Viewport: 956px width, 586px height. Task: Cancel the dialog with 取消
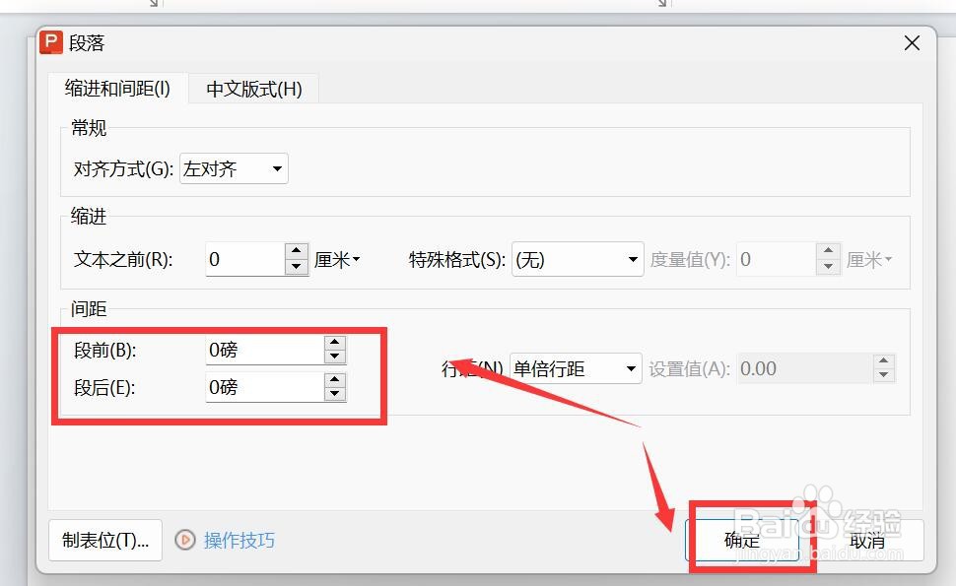pos(867,540)
